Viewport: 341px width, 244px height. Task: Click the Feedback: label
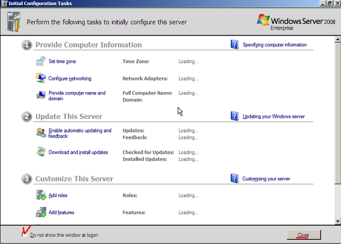click(x=135, y=137)
